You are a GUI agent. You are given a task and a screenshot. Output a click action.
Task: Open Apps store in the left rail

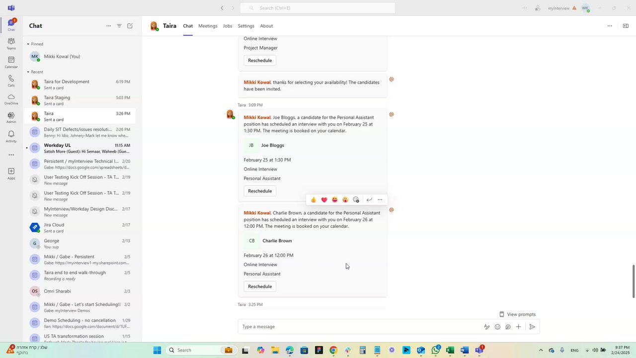[x=11, y=174]
